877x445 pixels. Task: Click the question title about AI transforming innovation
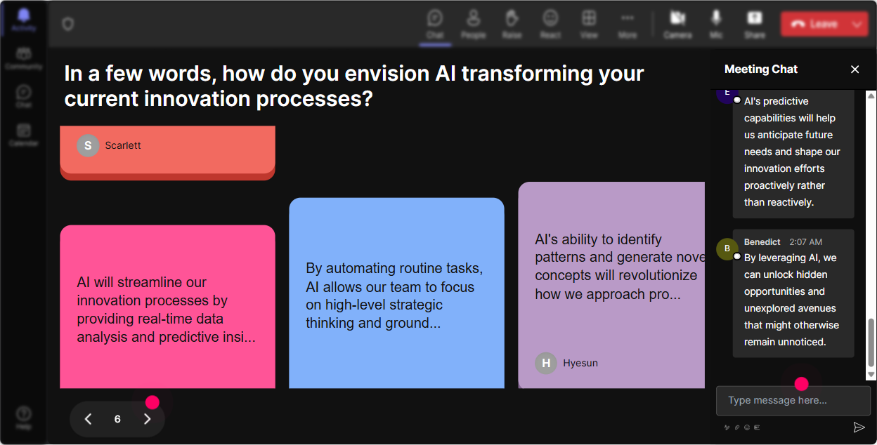coord(354,86)
